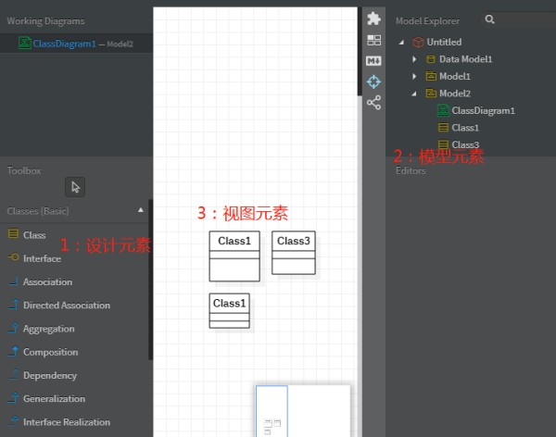Select Model2 in Model Explorer

point(455,94)
